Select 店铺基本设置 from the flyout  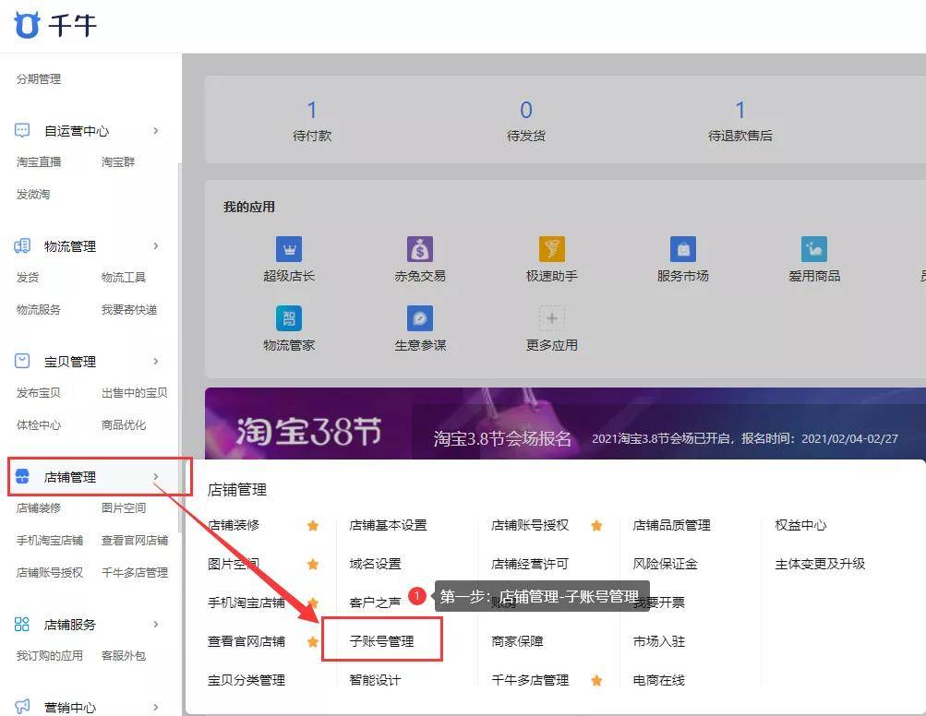pos(388,525)
